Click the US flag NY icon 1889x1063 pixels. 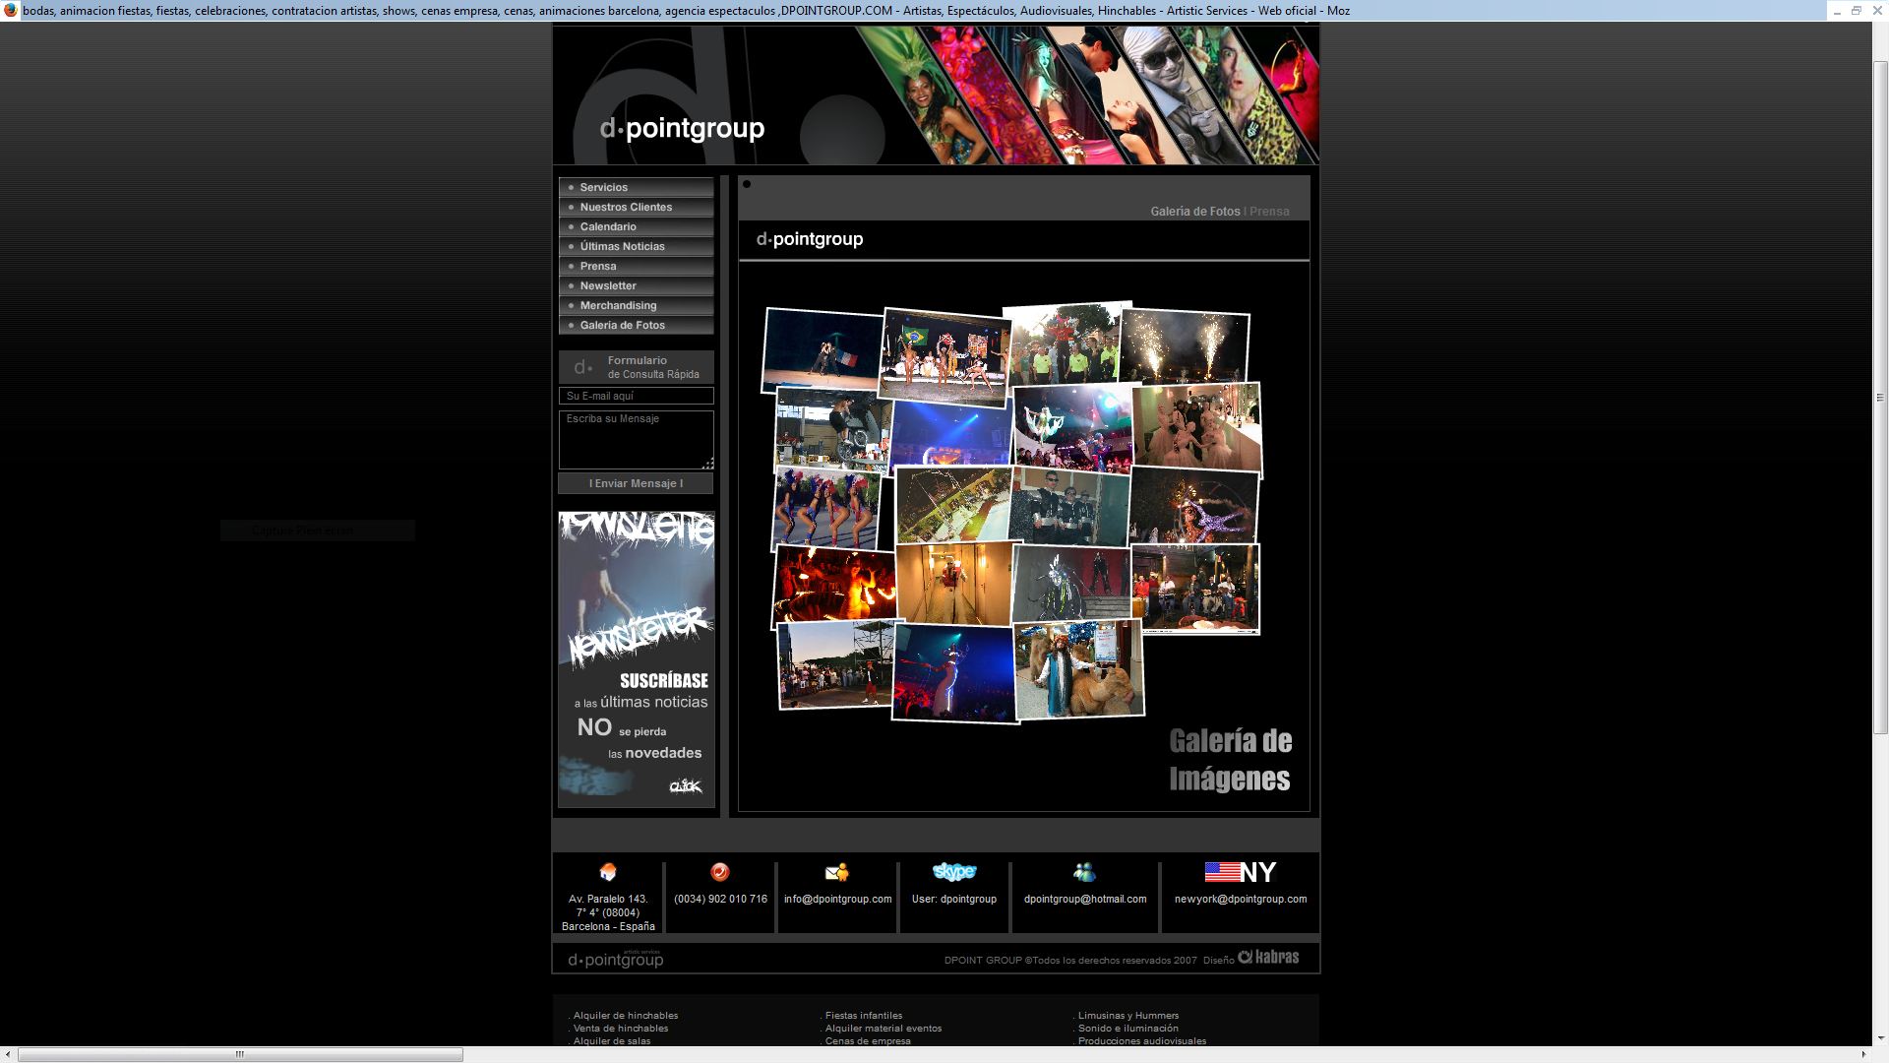pos(1240,872)
